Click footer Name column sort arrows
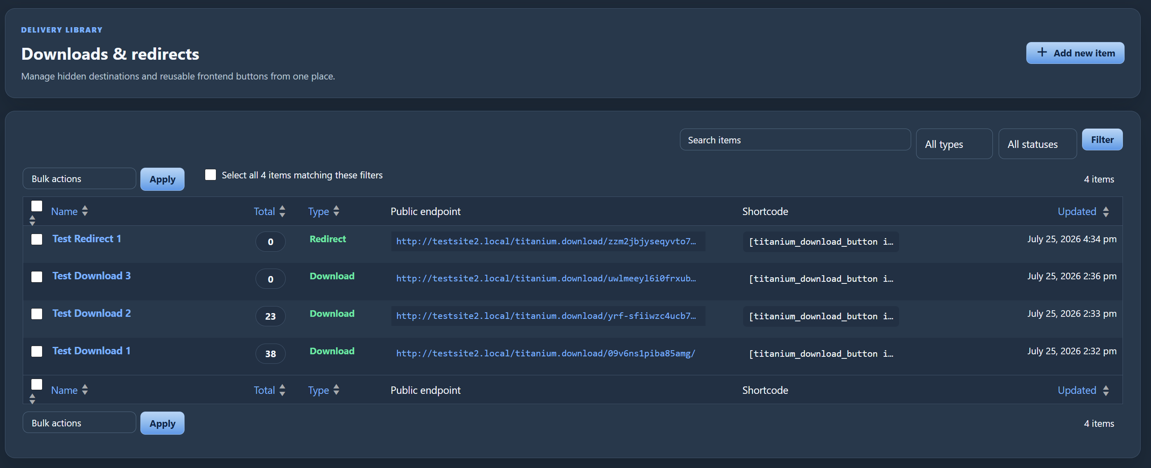Screen dimensions: 1151x468 85,390
